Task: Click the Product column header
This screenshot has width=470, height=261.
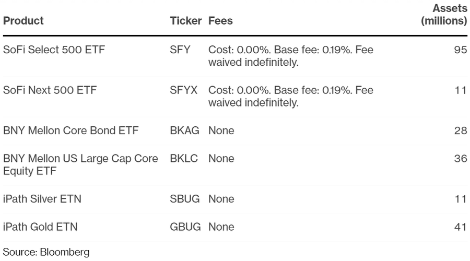Action: pyautogui.click(x=23, y=21)
